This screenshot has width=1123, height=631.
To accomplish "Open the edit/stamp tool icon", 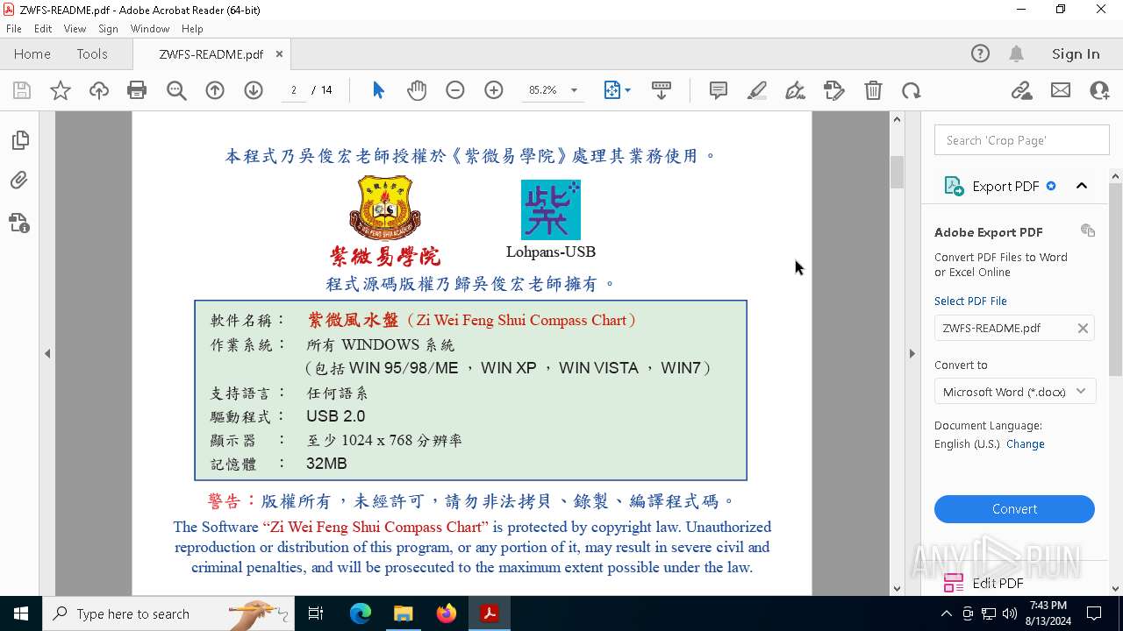I will coord(834,90).
